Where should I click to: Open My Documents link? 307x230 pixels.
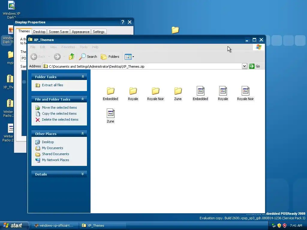click(x=52, y=148)
